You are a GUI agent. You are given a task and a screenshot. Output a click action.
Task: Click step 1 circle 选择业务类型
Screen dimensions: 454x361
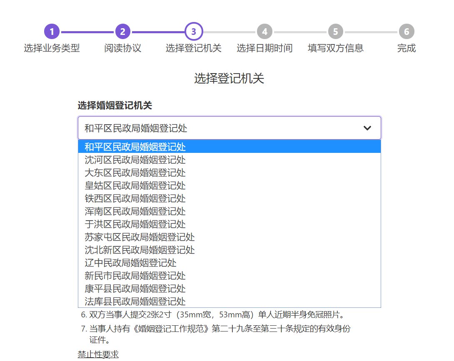click(x=52, y=32)
